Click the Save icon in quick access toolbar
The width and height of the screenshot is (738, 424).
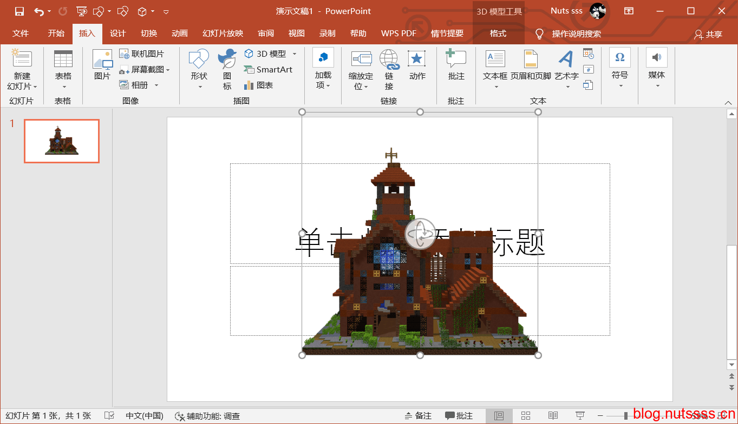(19, 11)
